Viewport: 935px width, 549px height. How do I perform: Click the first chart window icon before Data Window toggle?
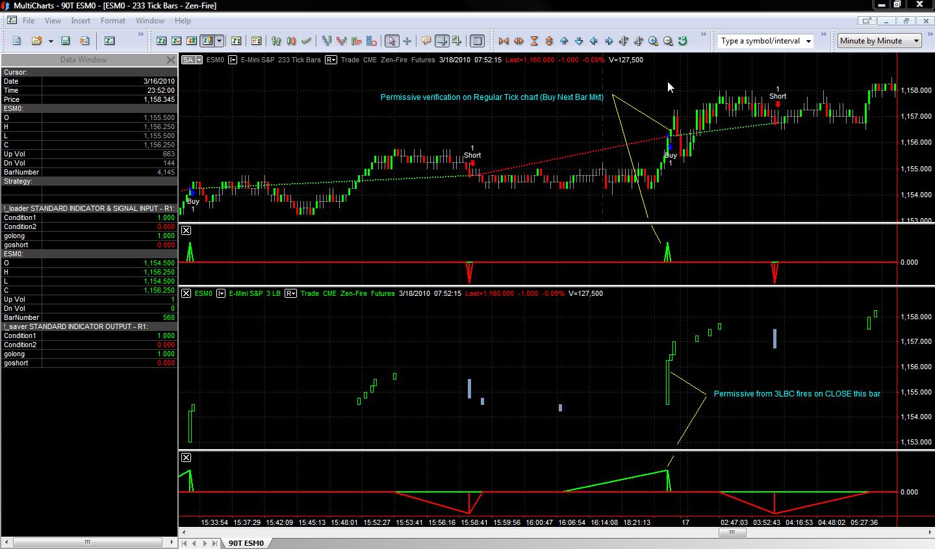[x=161, y=41]
